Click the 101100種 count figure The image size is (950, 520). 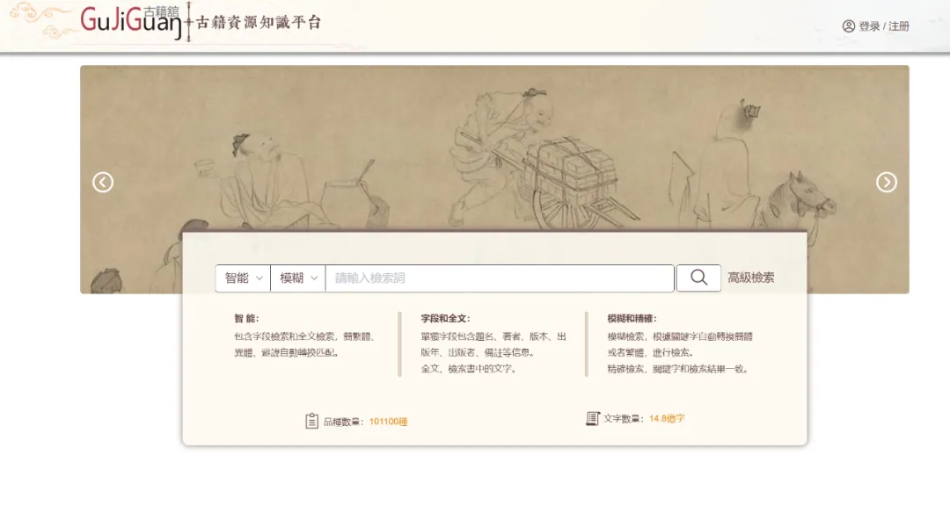389,422
